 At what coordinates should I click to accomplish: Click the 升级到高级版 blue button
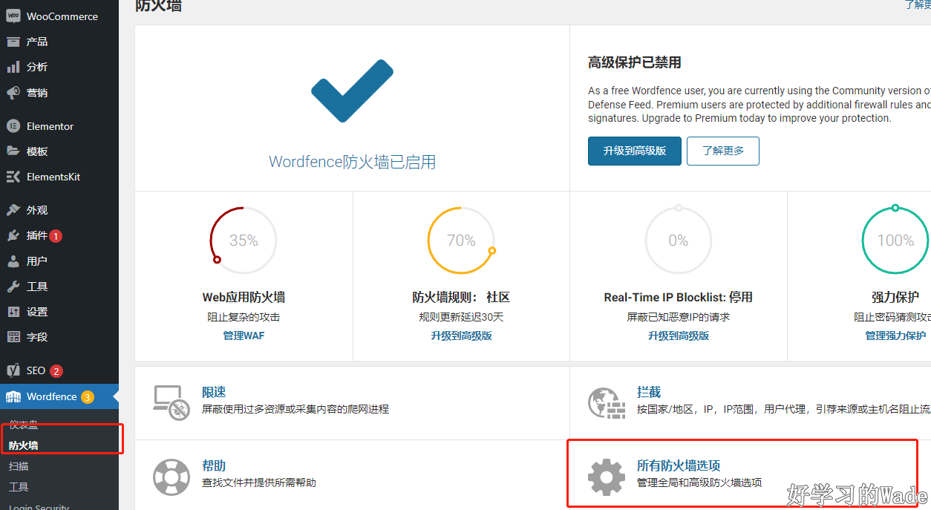tap(635, 151)
